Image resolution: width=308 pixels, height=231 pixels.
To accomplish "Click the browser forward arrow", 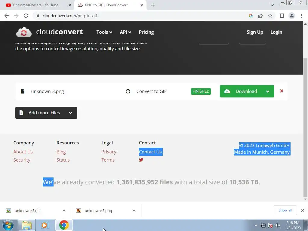I will [x=16, y=16].
